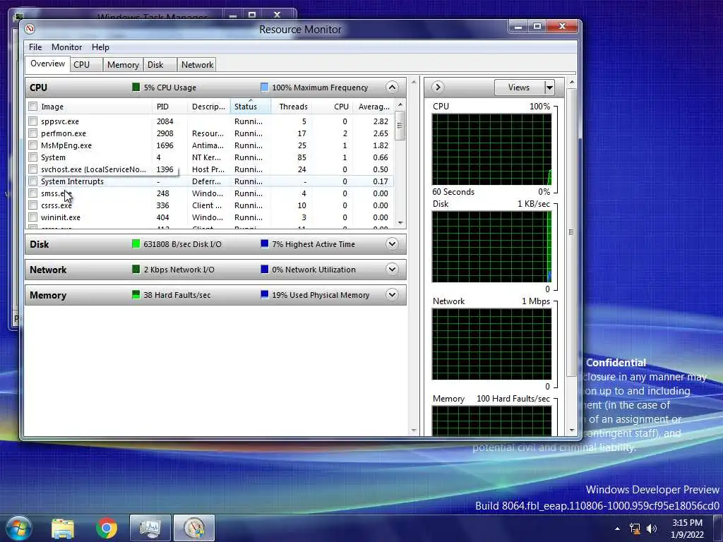Check the svchost.exe LocalServiceNo process box
The height and width of the screenshot is (542, 723).
click(x=32, y=169)
